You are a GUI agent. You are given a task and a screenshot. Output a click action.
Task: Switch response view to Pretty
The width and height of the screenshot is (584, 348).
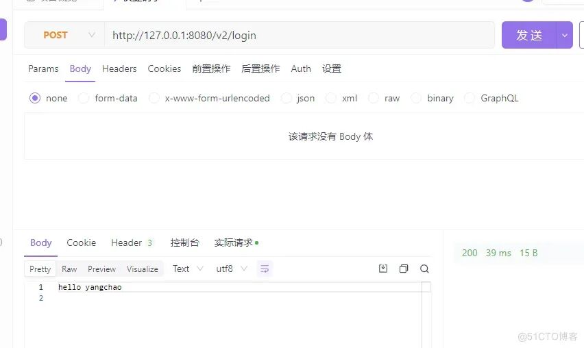(40, 269)
